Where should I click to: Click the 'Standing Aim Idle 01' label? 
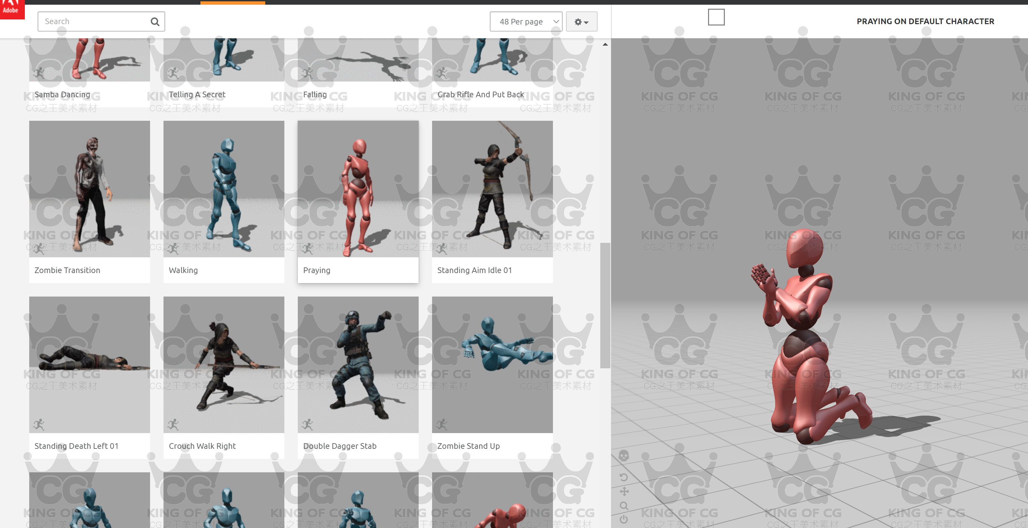tap(474, 270)
